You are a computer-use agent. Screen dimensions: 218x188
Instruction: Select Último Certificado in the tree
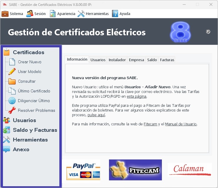click(34, 91)
